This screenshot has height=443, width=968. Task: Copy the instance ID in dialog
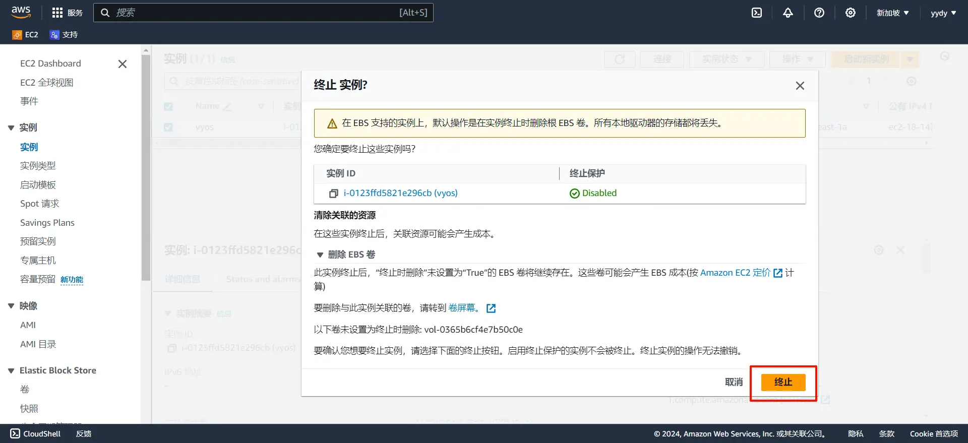333,194
